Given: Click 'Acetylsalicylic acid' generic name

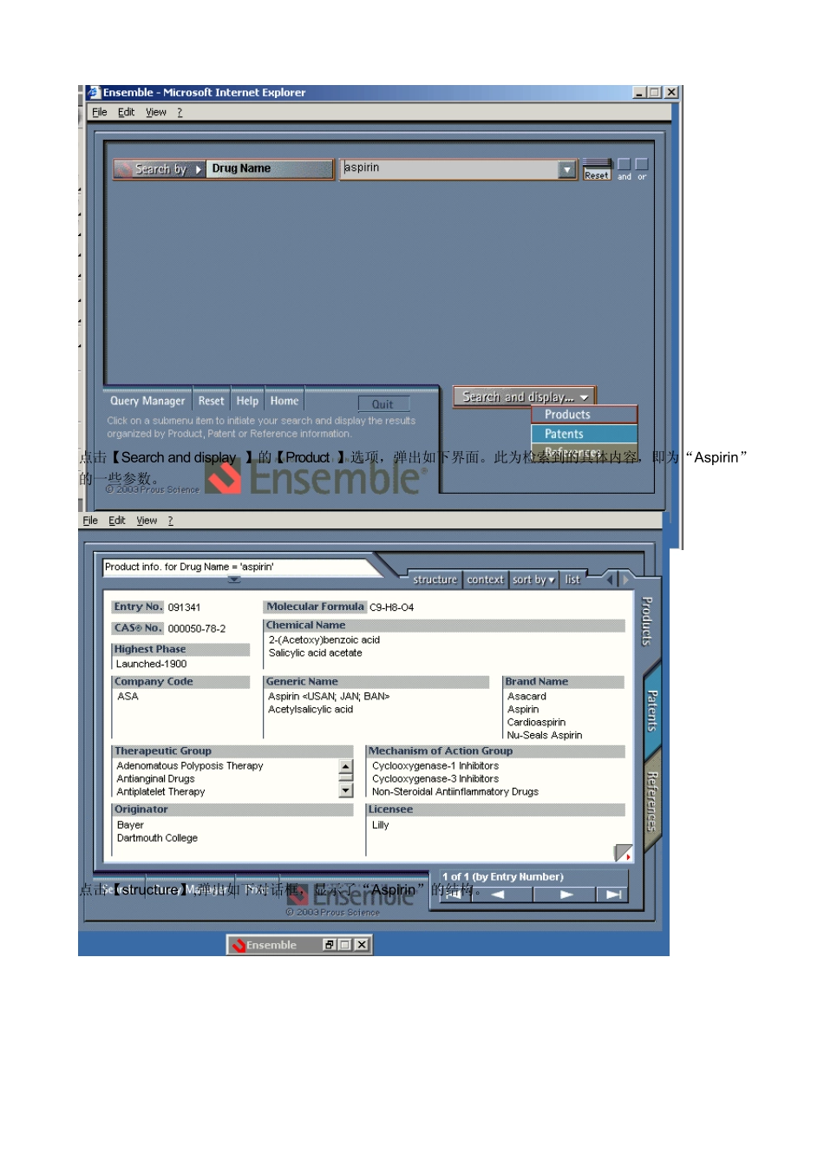Looking at the screenshot, I should point(311,710).
